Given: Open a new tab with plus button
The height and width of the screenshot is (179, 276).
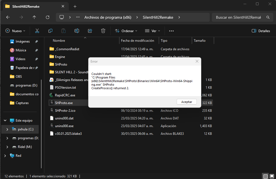Looking at the screenshot, I should pos(75,7).
